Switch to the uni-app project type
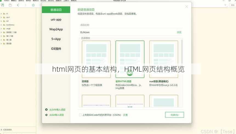The height and width of the screenshot is (134, 236). [x=56, y=19]
